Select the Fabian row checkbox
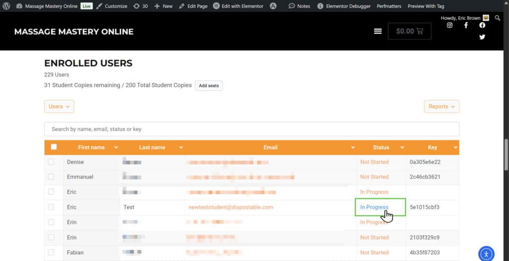 coord(51,253)
